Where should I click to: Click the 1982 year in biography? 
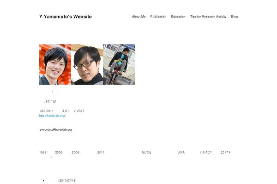point(43,152)
